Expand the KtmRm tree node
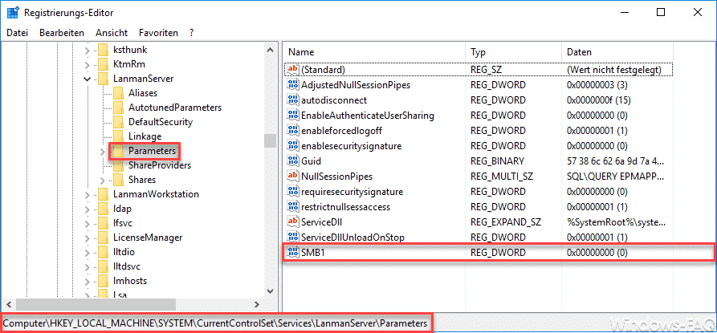The image size is (717, 333). tap(87, 64)
